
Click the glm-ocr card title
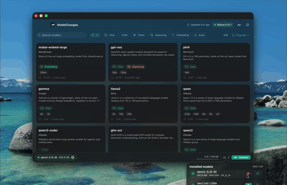pos(116,130)
